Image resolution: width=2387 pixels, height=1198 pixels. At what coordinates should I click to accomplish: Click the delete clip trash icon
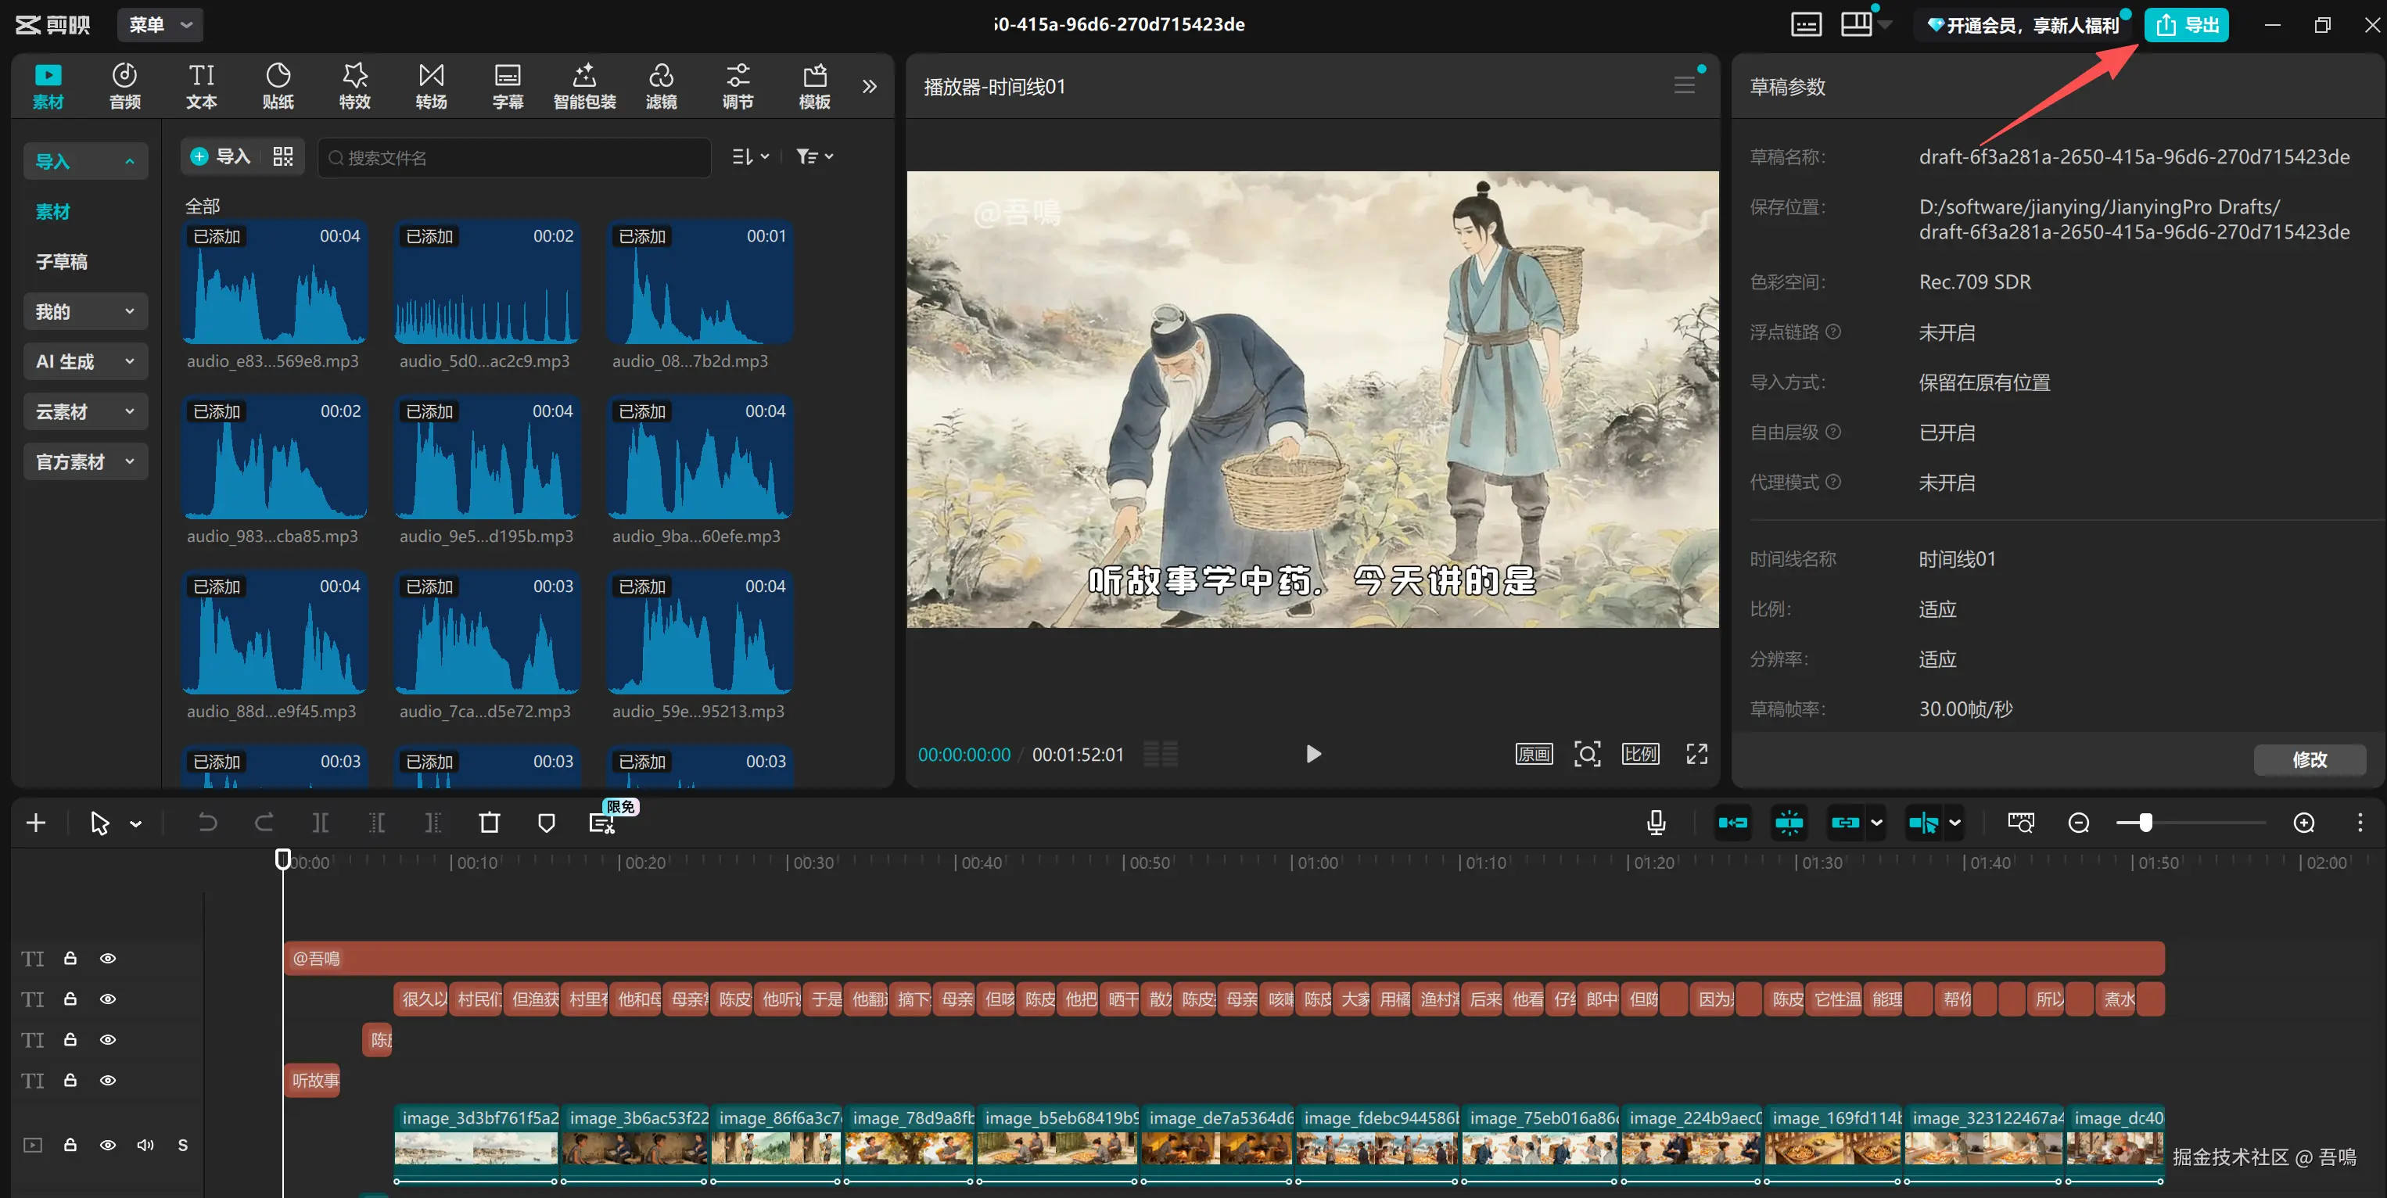[x=490, y=823]
